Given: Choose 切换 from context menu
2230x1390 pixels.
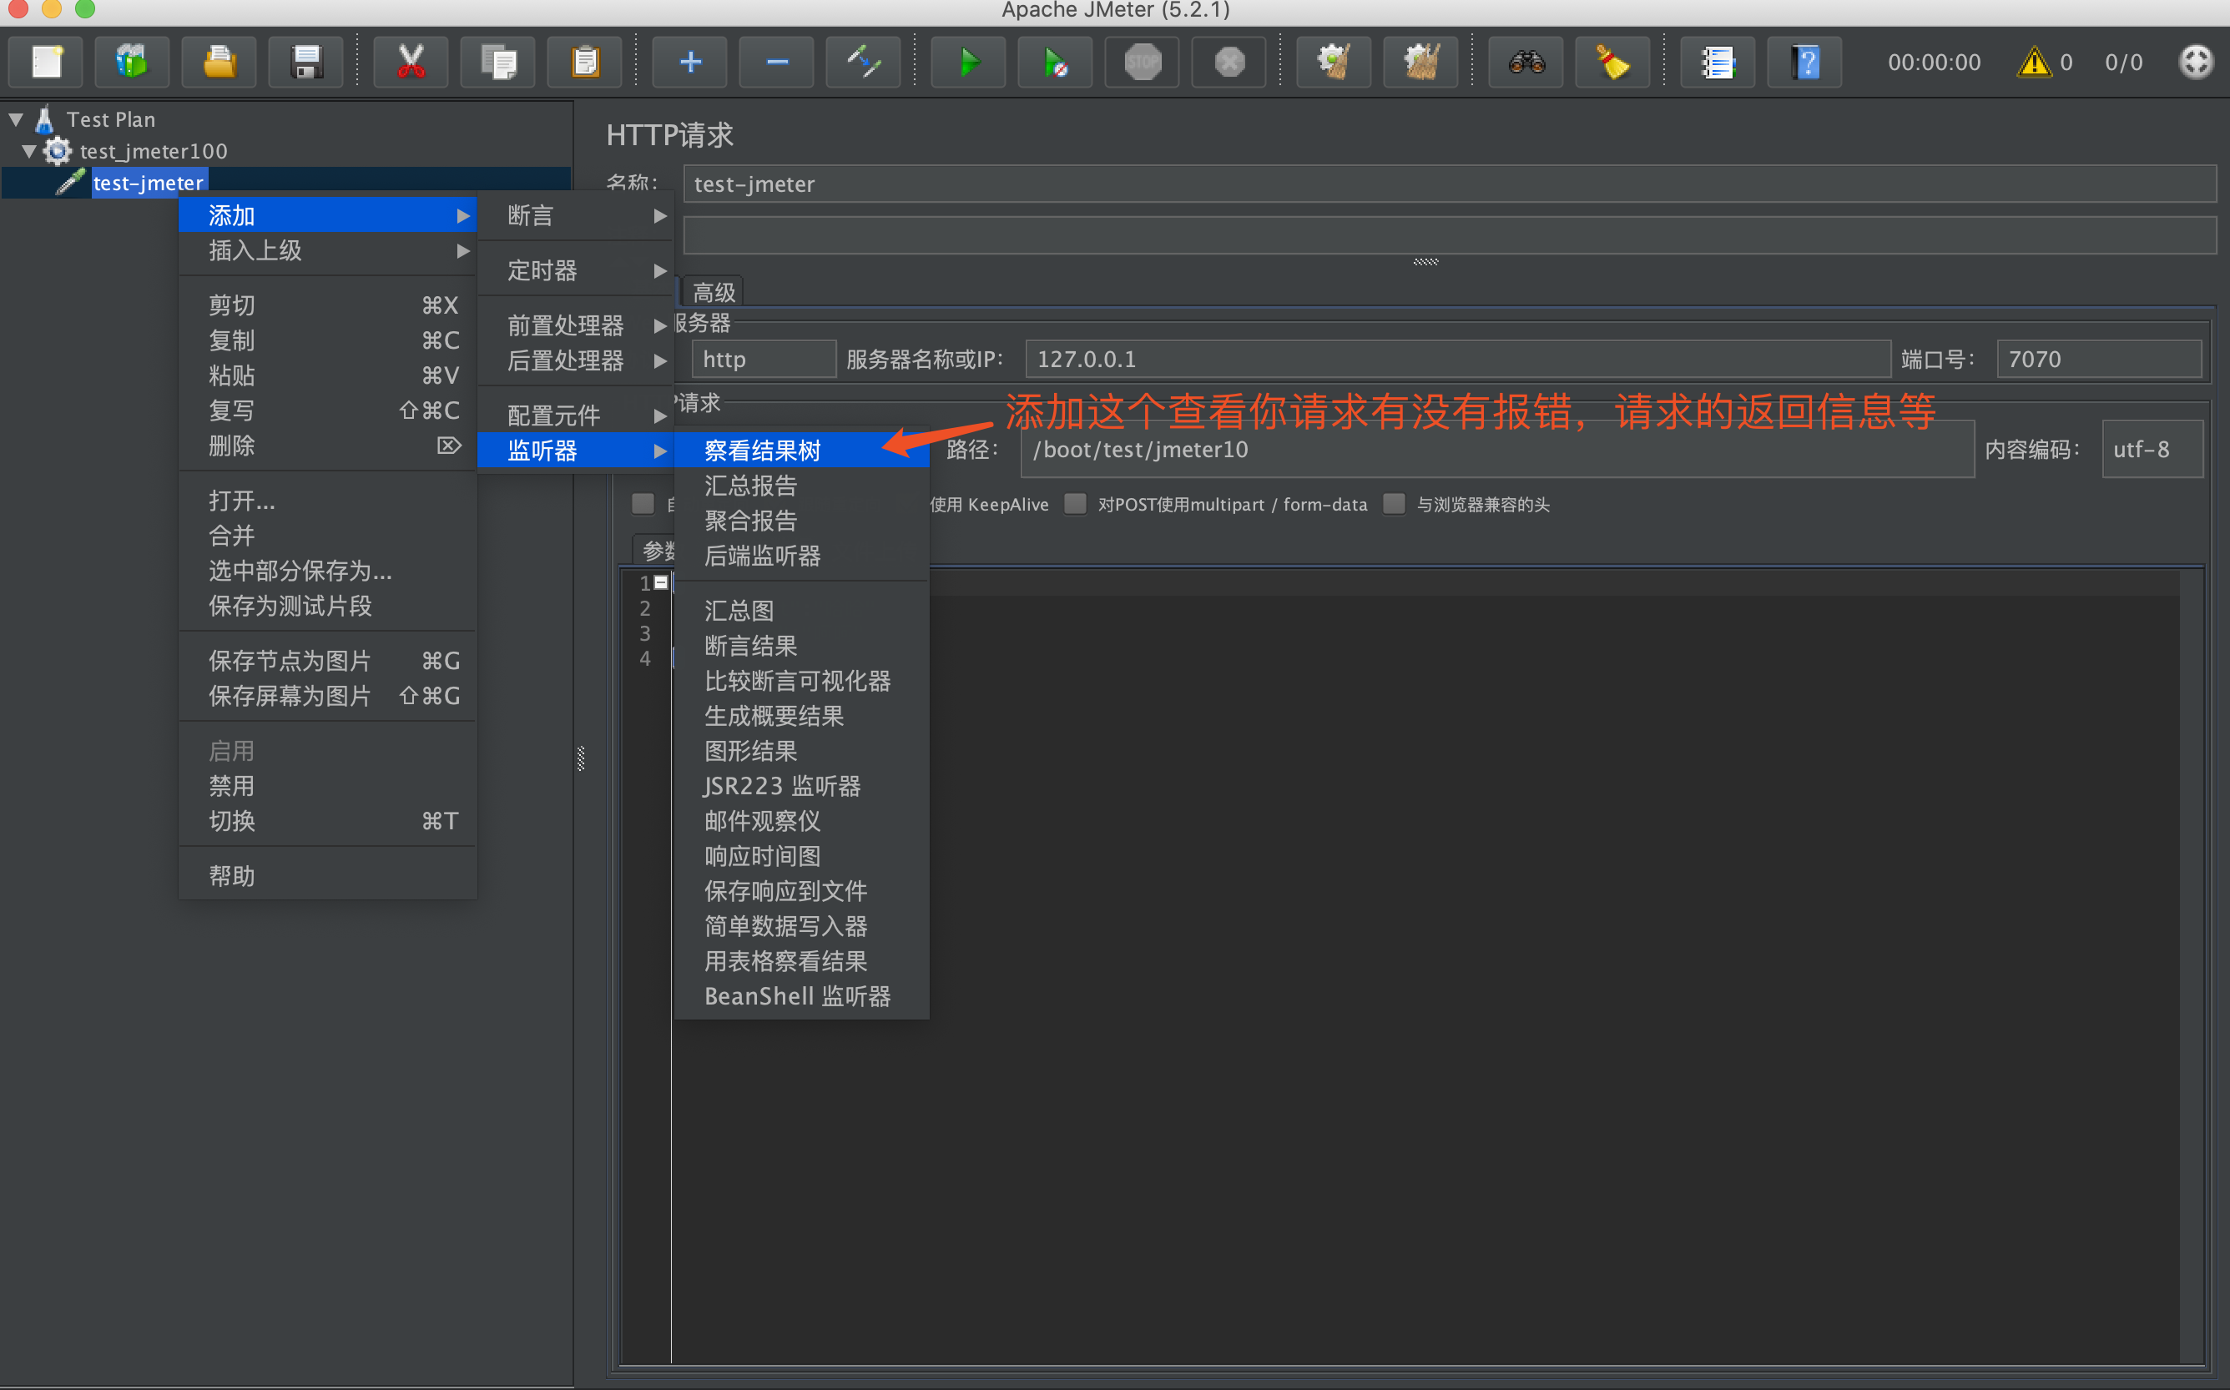Looking at the screenshot, I should pos(328,821).
